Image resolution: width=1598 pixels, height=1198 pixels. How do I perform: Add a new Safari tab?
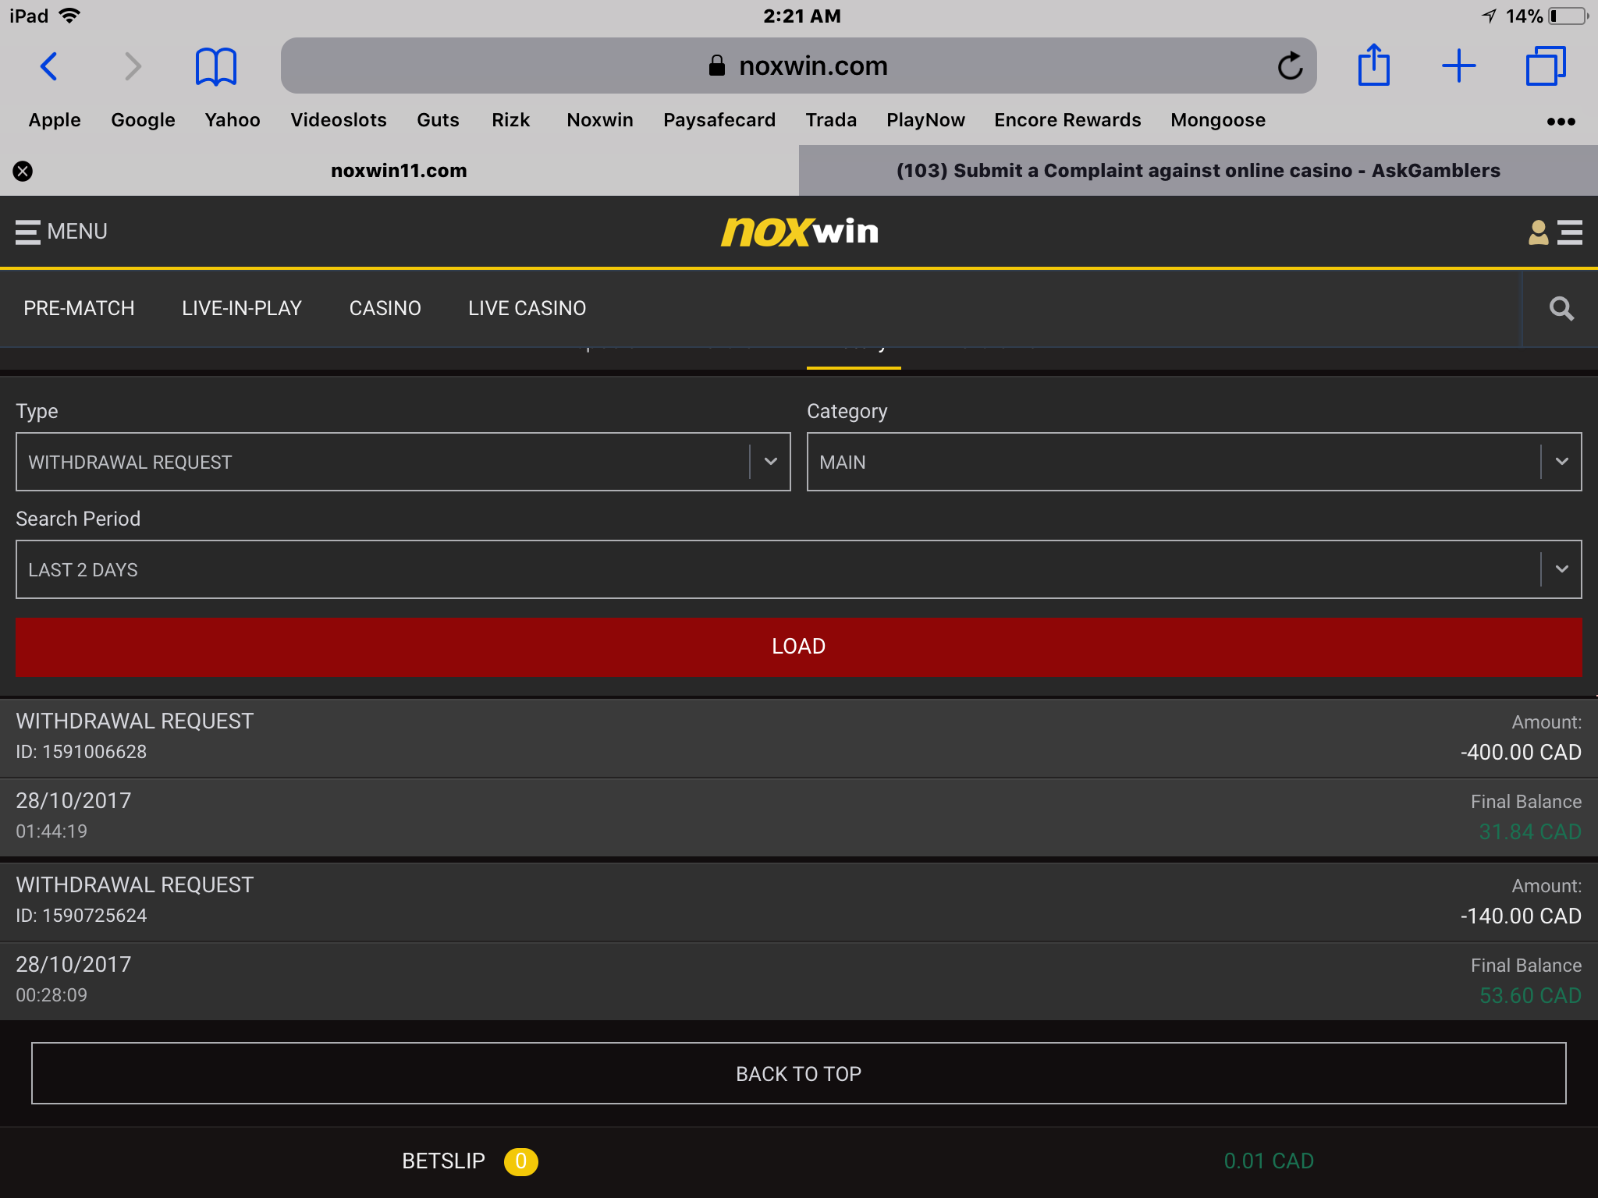point(1458,66)
